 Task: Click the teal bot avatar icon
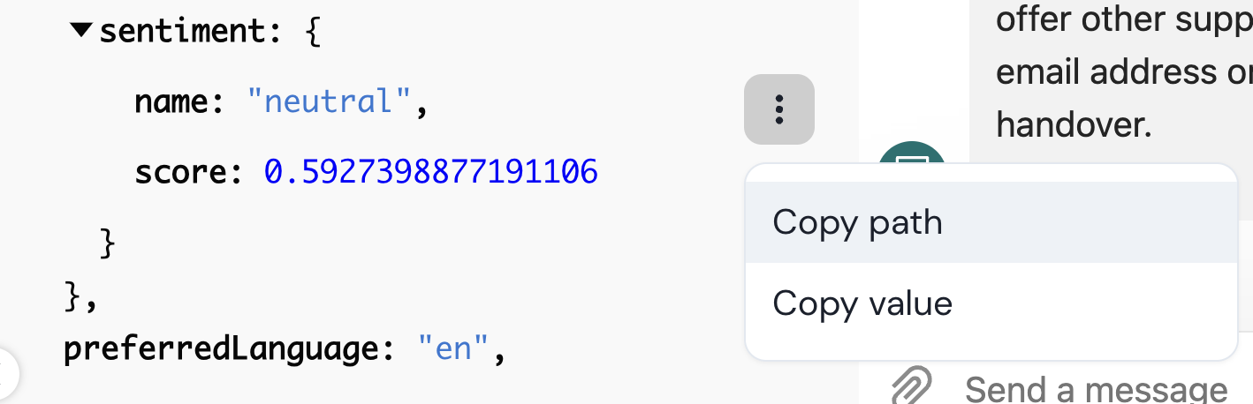pos(912,155)
